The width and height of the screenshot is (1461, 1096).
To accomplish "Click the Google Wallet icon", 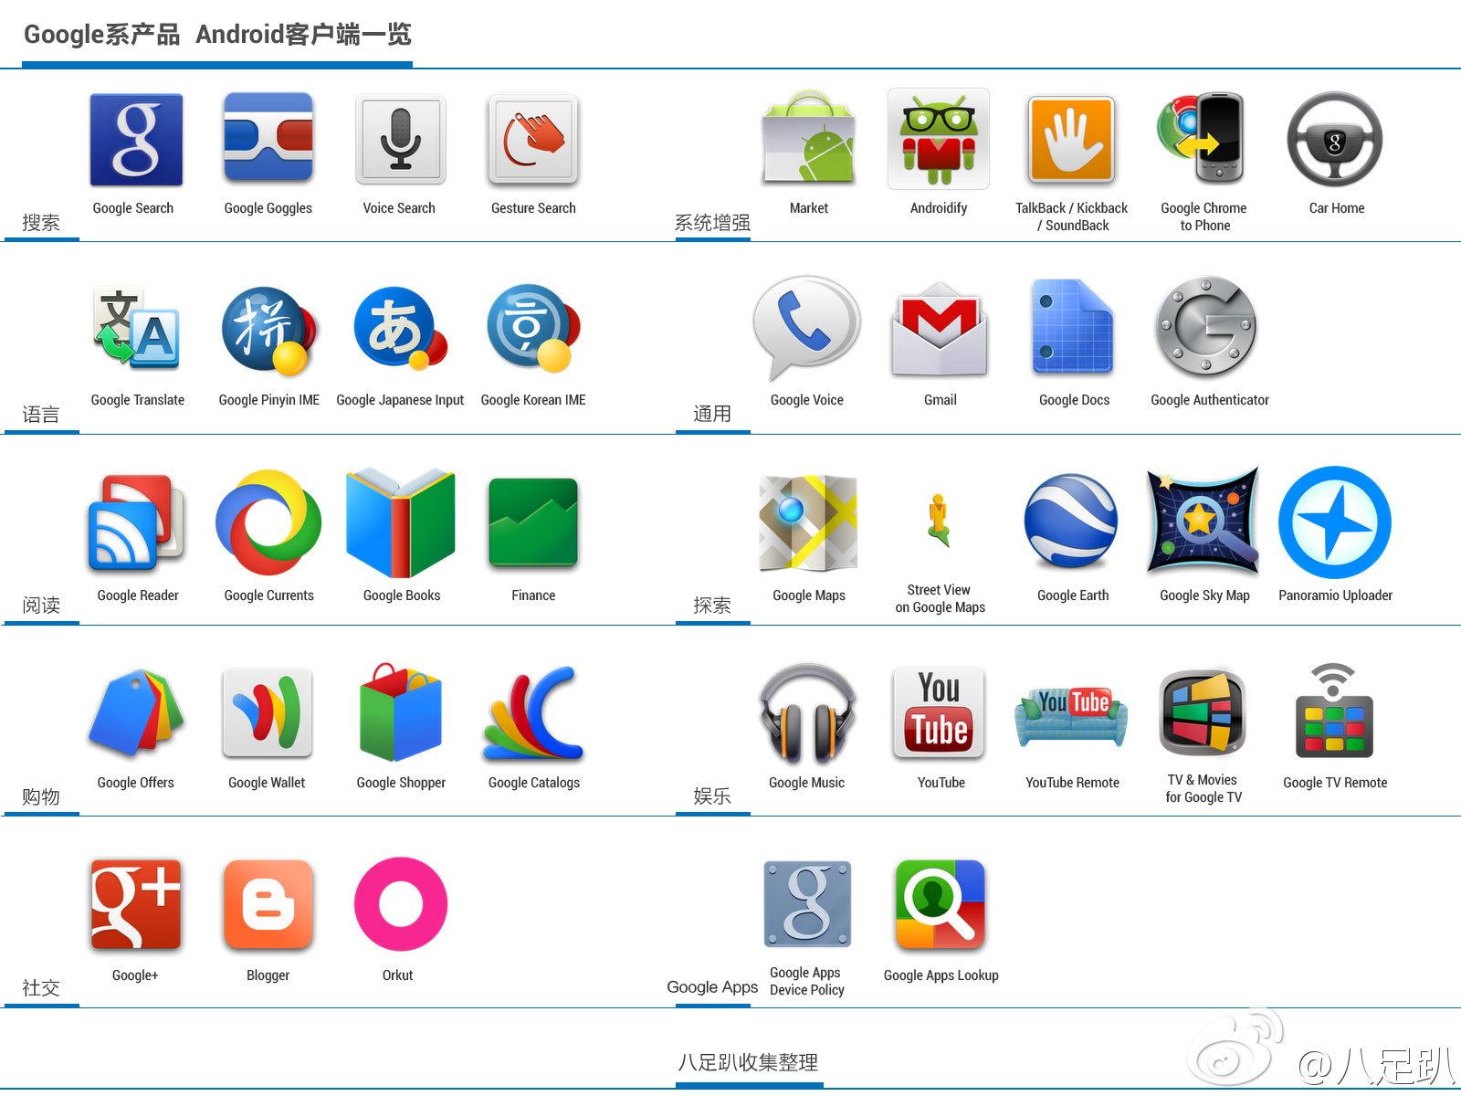I will pos(268,712).
